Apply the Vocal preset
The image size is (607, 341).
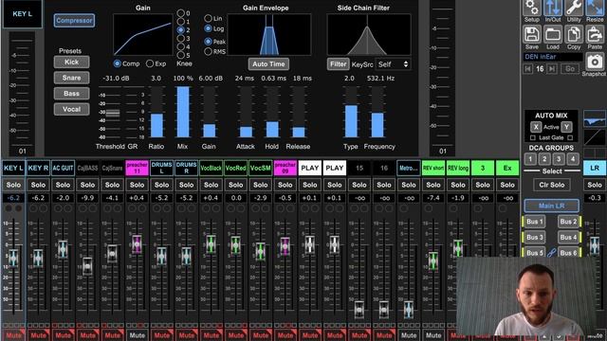click(72, 110)
